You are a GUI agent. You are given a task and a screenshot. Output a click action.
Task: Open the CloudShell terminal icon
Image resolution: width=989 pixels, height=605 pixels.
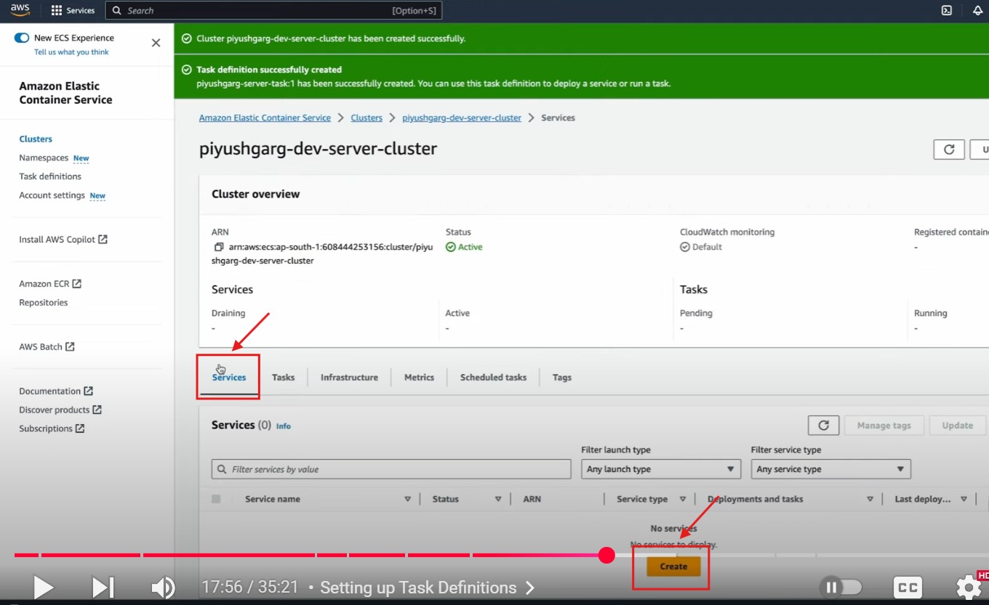[x=946, y=11]
